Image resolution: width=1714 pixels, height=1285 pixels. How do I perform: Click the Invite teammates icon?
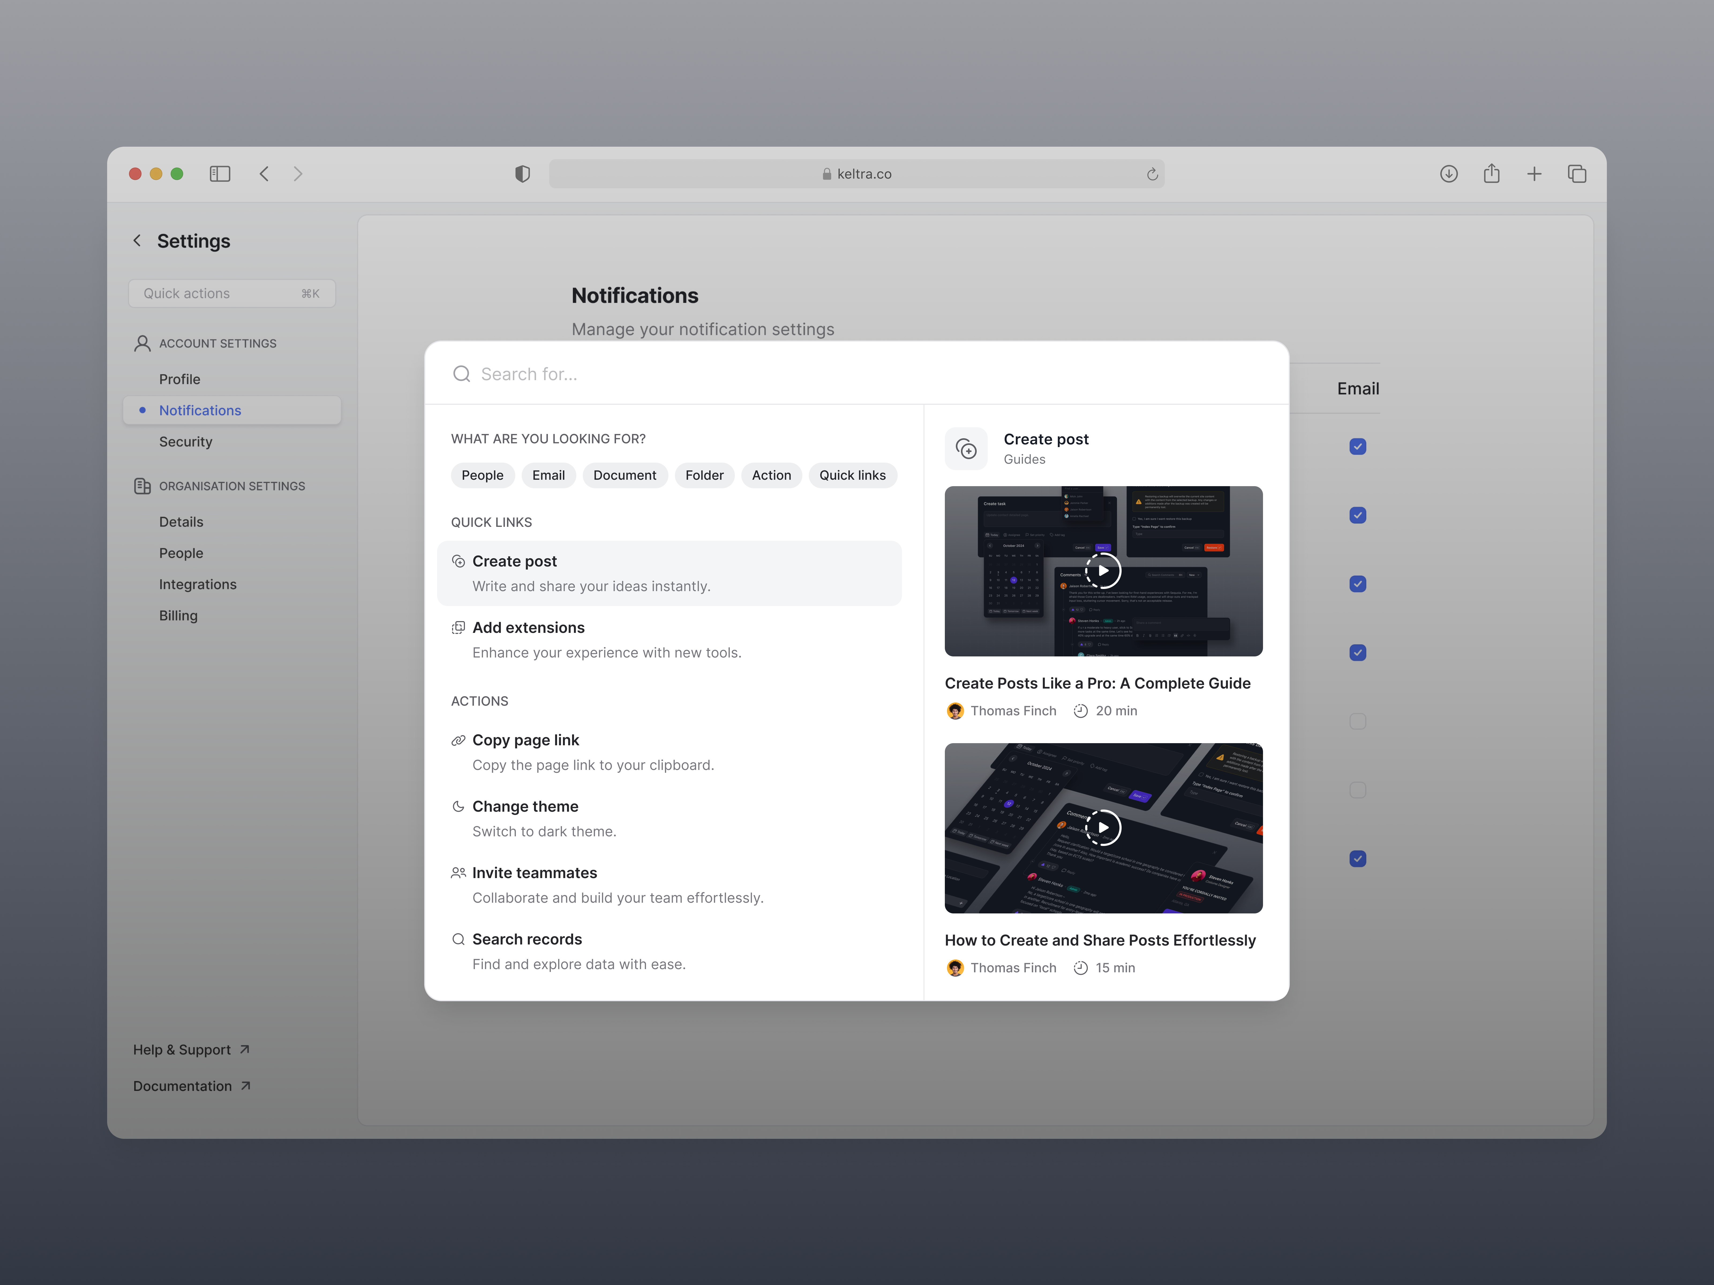(x=459, y=872)
